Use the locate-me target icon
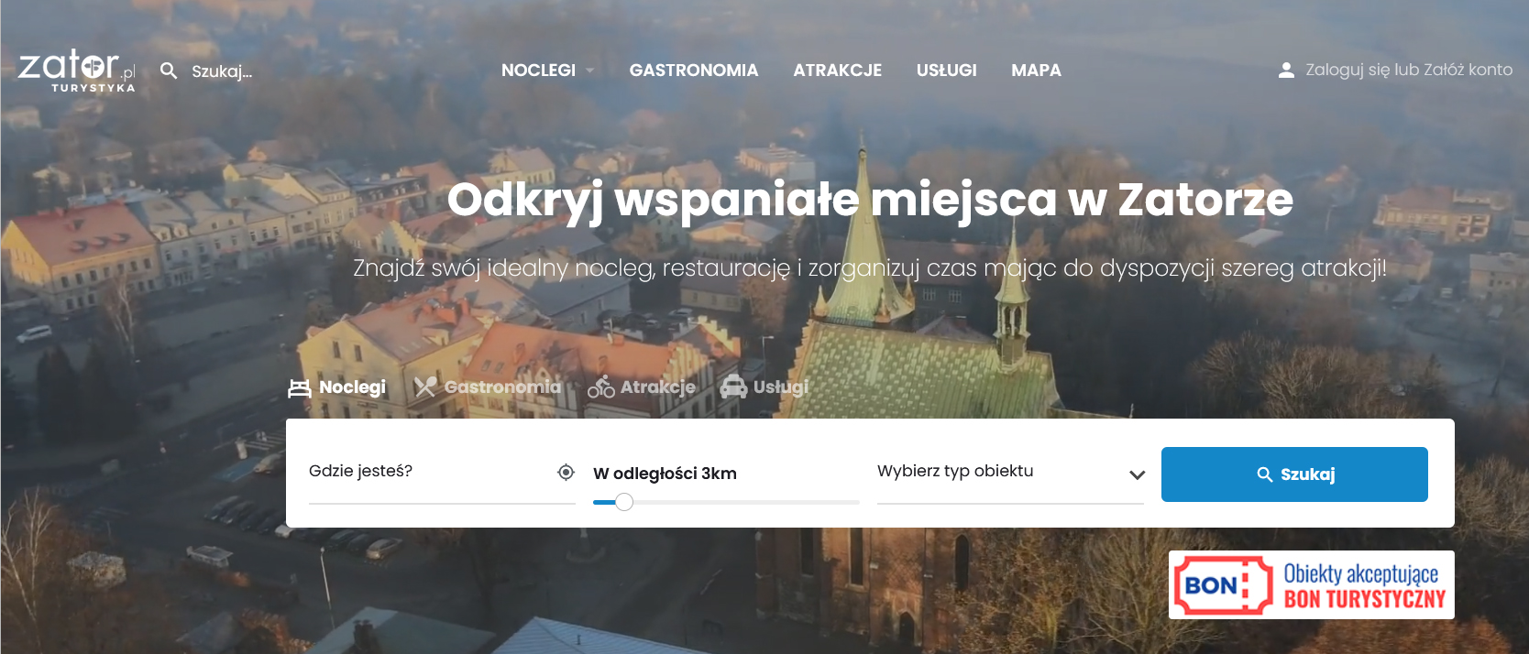Image resolution: width=1529 pixels, height=654 pixels. 566,472
